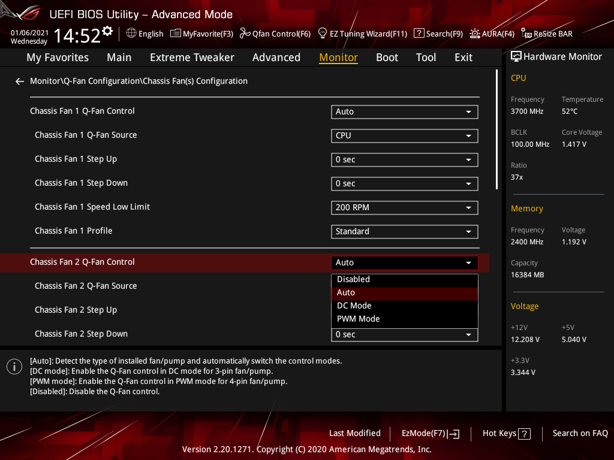This screenshot has width=614, height=460.
Task: Select the Monitor tab
Action: click(338, 57)
